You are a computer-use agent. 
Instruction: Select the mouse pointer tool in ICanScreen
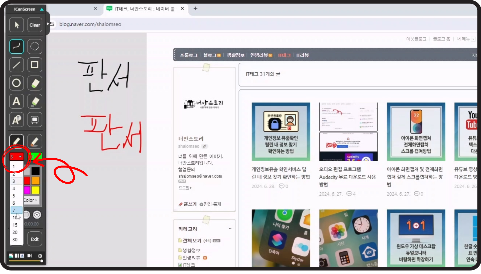(17, 25)
